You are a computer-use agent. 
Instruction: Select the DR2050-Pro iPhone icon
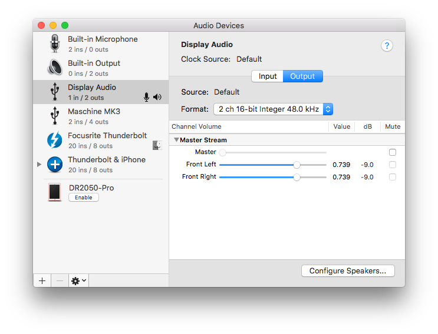[x=55, y=192]
